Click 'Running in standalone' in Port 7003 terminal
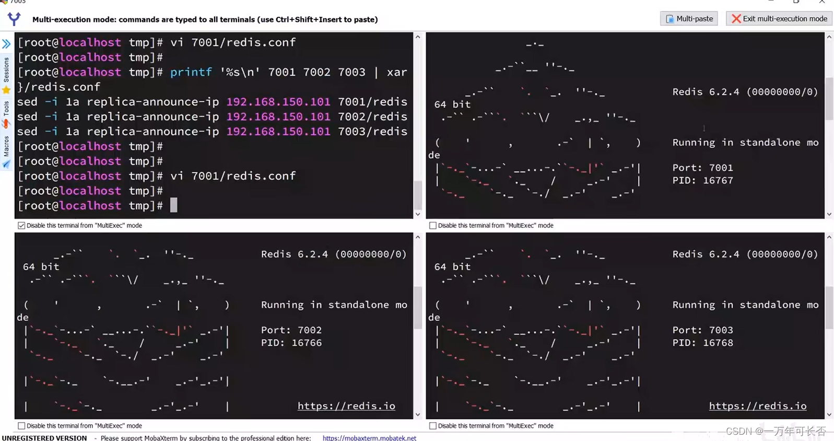 click(x=736, y=305)
